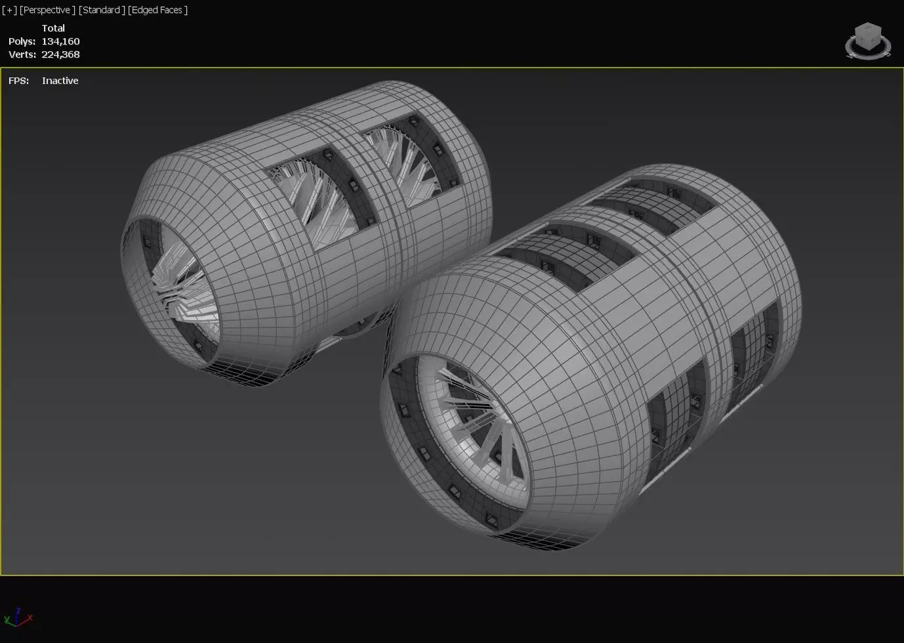Select the right turbine engine model
Screen dimensions: 904x643
(590, 358)
